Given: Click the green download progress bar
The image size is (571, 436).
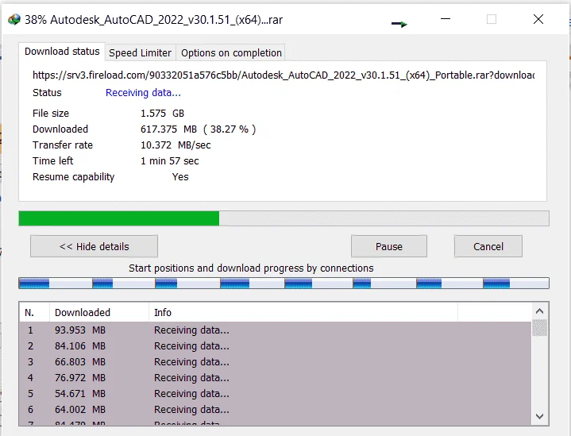Looking at the screenshot, I should pyautogui.click(x=284, y=218).
